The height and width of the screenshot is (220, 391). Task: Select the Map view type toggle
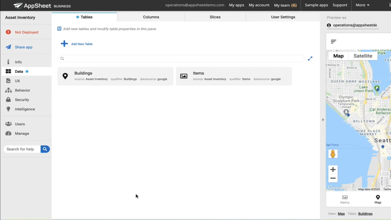coord(338,56)
